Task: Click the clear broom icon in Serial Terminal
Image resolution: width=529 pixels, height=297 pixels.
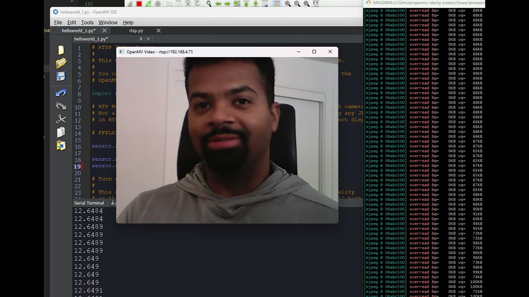Action: [114, 203]
